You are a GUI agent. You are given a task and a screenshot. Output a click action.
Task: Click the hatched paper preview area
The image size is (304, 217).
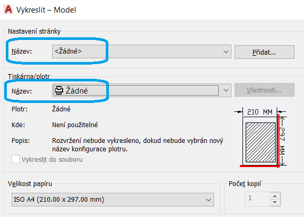[260, 142]
